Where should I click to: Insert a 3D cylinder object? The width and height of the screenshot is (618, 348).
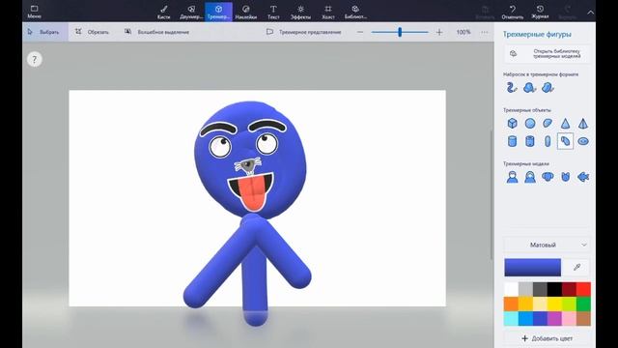coord(512,141)
